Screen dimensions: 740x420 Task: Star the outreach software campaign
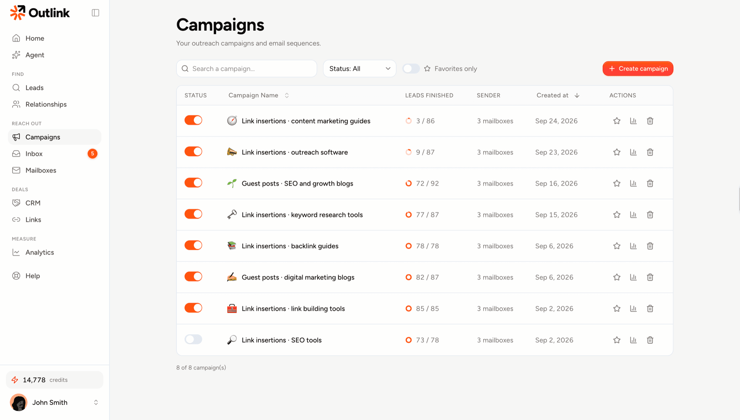[617, 152]
